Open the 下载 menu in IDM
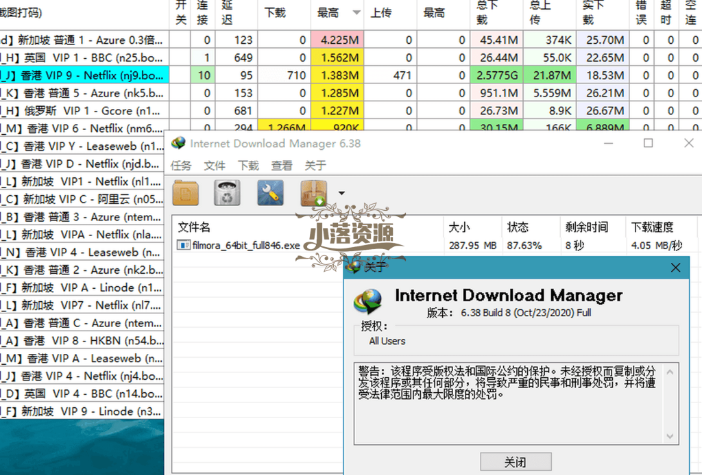 (x=248, y=166)
